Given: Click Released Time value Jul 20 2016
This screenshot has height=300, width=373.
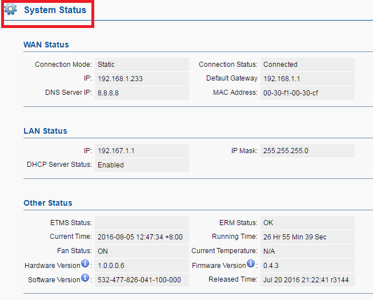Looking at the screenshot, I should click(307, 280).
